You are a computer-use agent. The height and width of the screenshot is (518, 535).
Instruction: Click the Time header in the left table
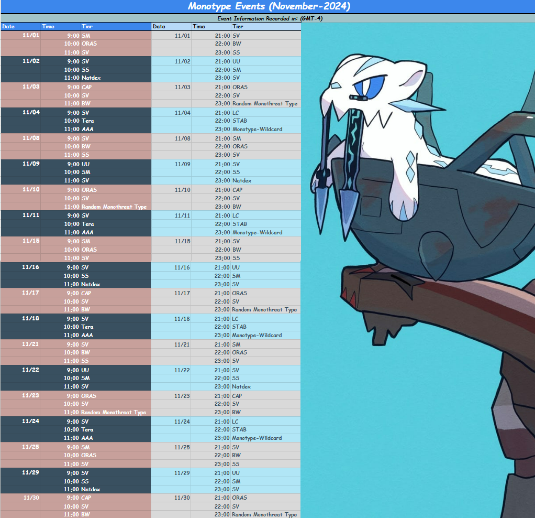60,27
